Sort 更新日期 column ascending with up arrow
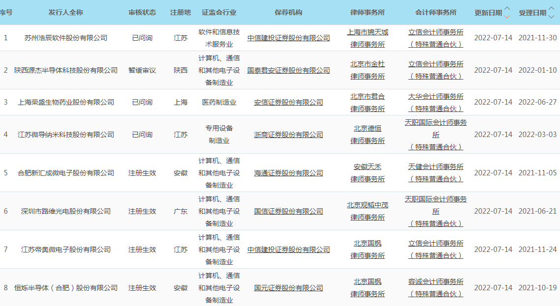 (507, 9)
